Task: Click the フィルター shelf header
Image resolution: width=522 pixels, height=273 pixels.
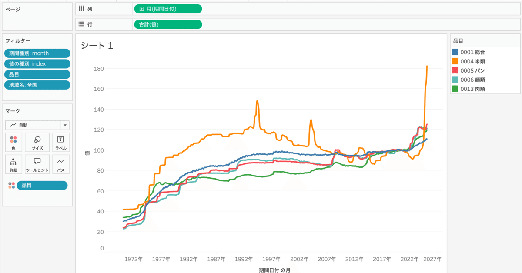Action: coord(18,40)
